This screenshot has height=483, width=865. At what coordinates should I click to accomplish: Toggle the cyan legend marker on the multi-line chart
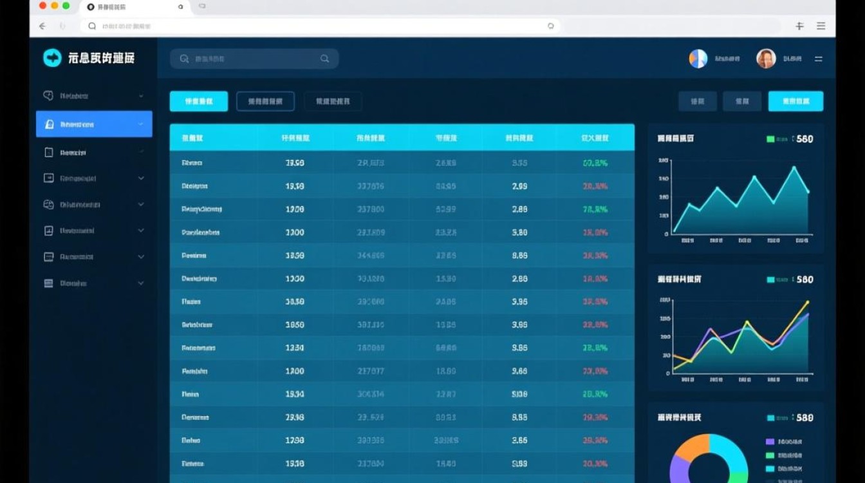click(x=771, y=279)
